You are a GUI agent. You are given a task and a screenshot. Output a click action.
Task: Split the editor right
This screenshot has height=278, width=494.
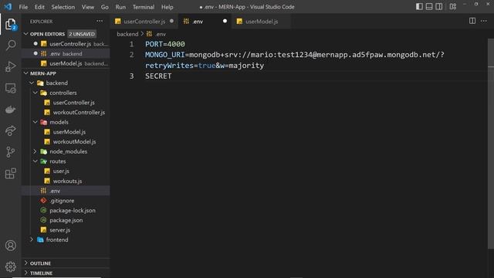click(472, 21)
